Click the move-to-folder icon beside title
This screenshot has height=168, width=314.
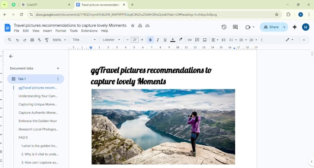pos(140,26)
